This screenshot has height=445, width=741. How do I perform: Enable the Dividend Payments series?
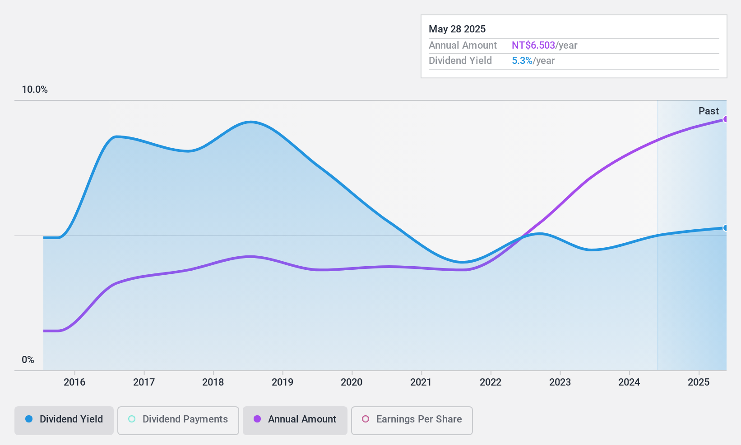click(178, 421)
